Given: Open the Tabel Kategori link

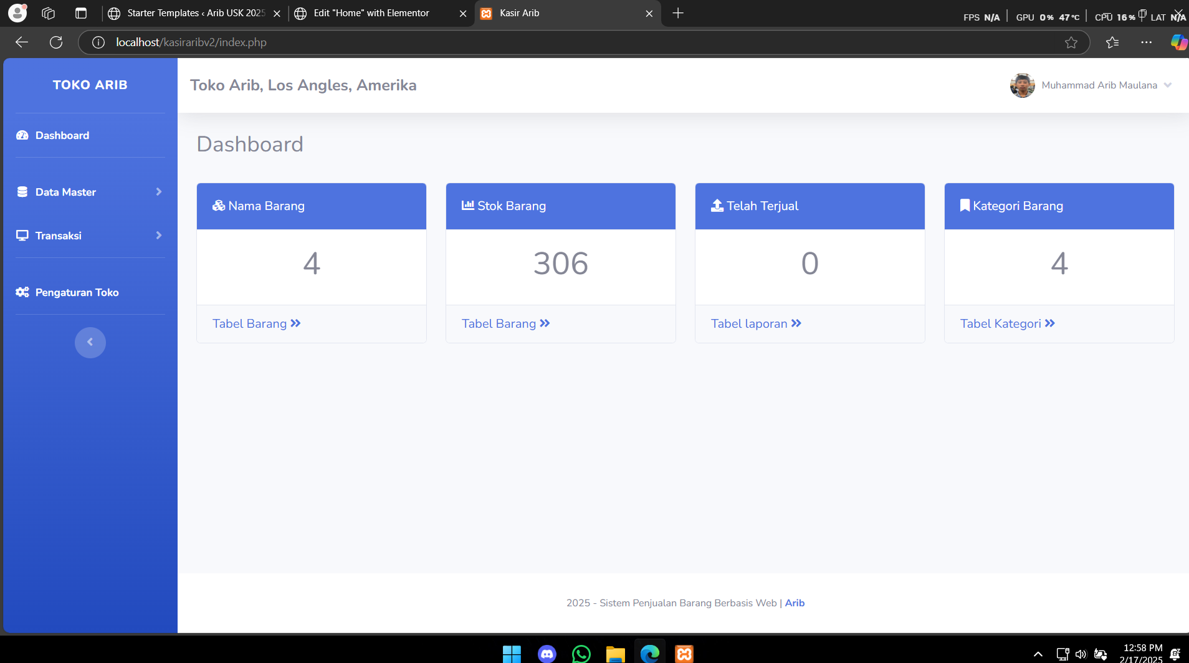Looking at the screenshot, I should [1008, 323].
